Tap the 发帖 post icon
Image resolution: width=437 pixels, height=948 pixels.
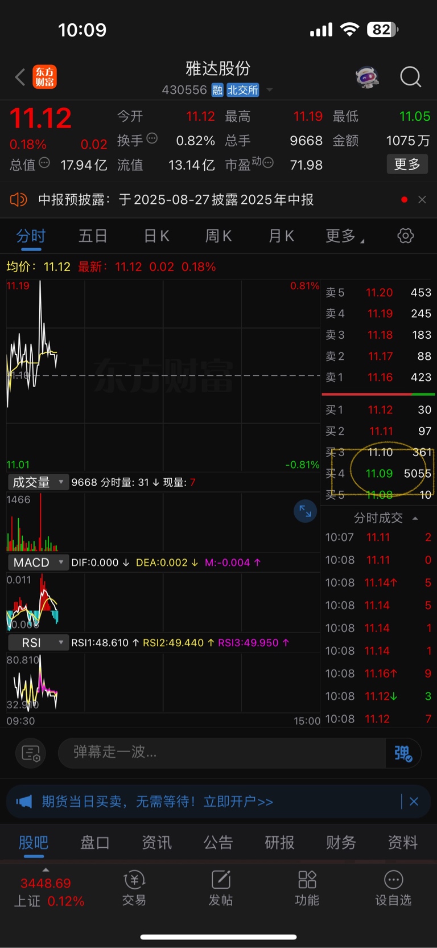[x=221, y=888]
